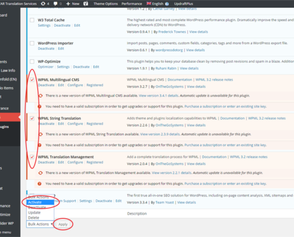Open Yoast SEO Settings link

pyautogui.click(x=86, y=201)
